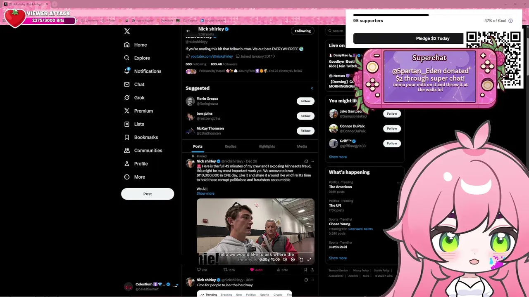Open More options in sidebar
The height and width of the screenshot is (297, 529).
click(135, 177)
